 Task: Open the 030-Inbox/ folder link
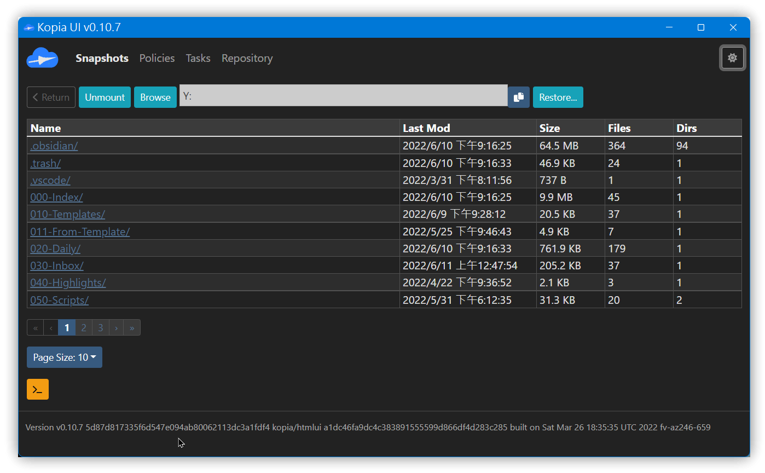(x=57, y=266)
